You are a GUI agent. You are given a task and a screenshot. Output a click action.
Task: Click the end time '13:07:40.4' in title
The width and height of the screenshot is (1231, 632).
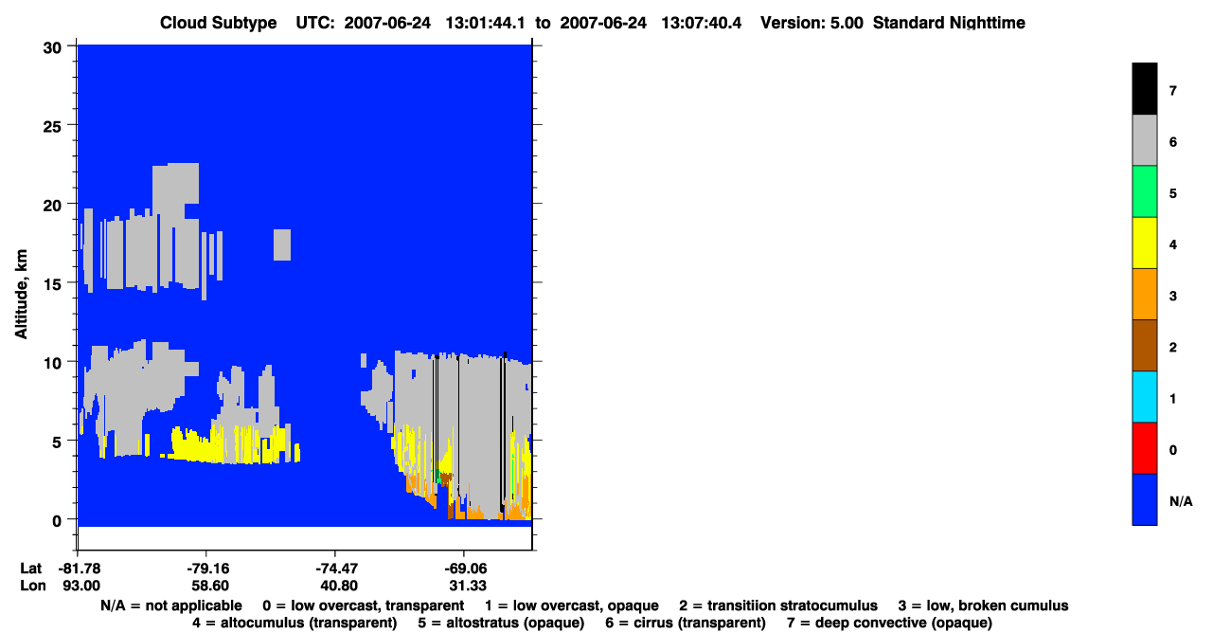point(702,23)
